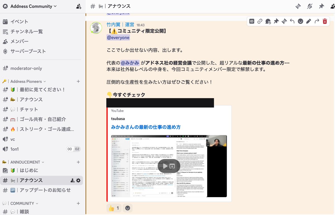Add a reaction with the smiley beside thumbs-up
The image size is (335, 215).
[128, 208]
